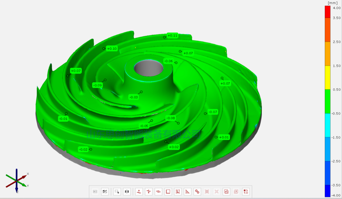Click the greyed-out first icon in the bottom toolbar
The height and width of the screenshot is (199, 342).
[95, 191]
